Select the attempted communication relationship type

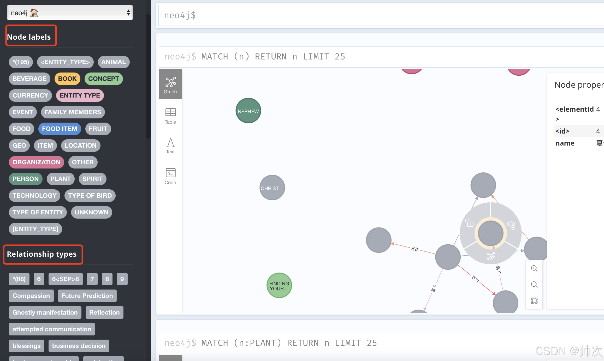click(52, 329)
